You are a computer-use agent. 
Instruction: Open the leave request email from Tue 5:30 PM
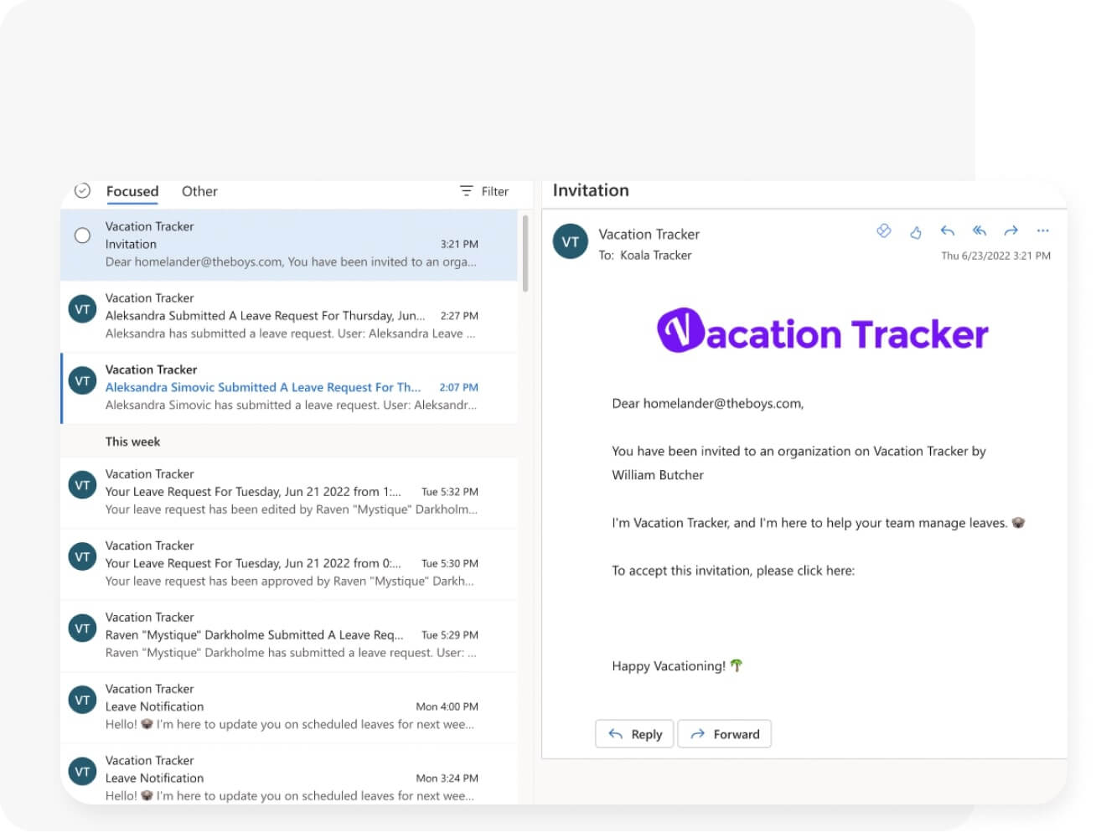pos(289,563)
